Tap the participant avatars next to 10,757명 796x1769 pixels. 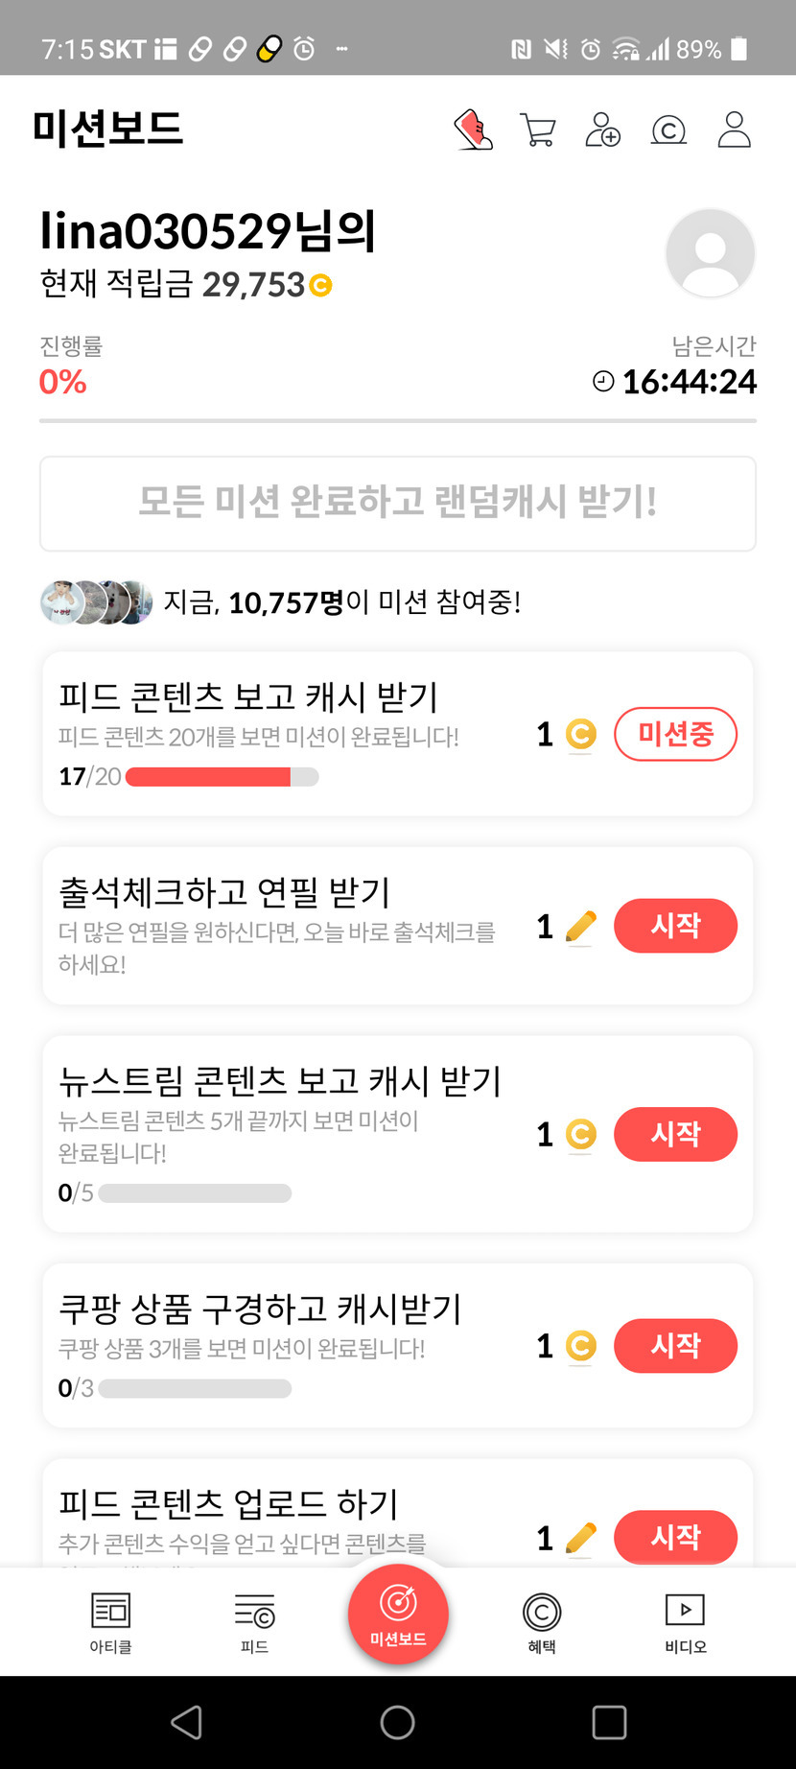pyautogui.click(x=96, y=602)
